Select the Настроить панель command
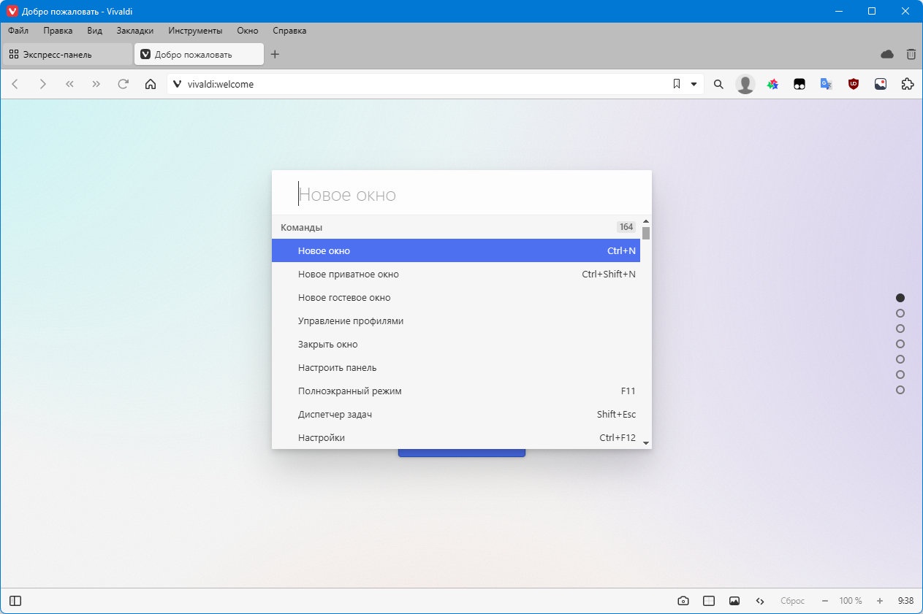 (x=456, y=367)
